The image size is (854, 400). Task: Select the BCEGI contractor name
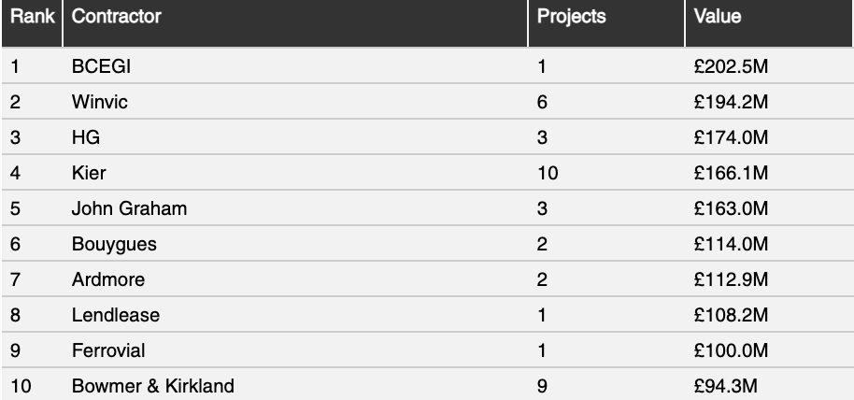click(x=101, y=66)
